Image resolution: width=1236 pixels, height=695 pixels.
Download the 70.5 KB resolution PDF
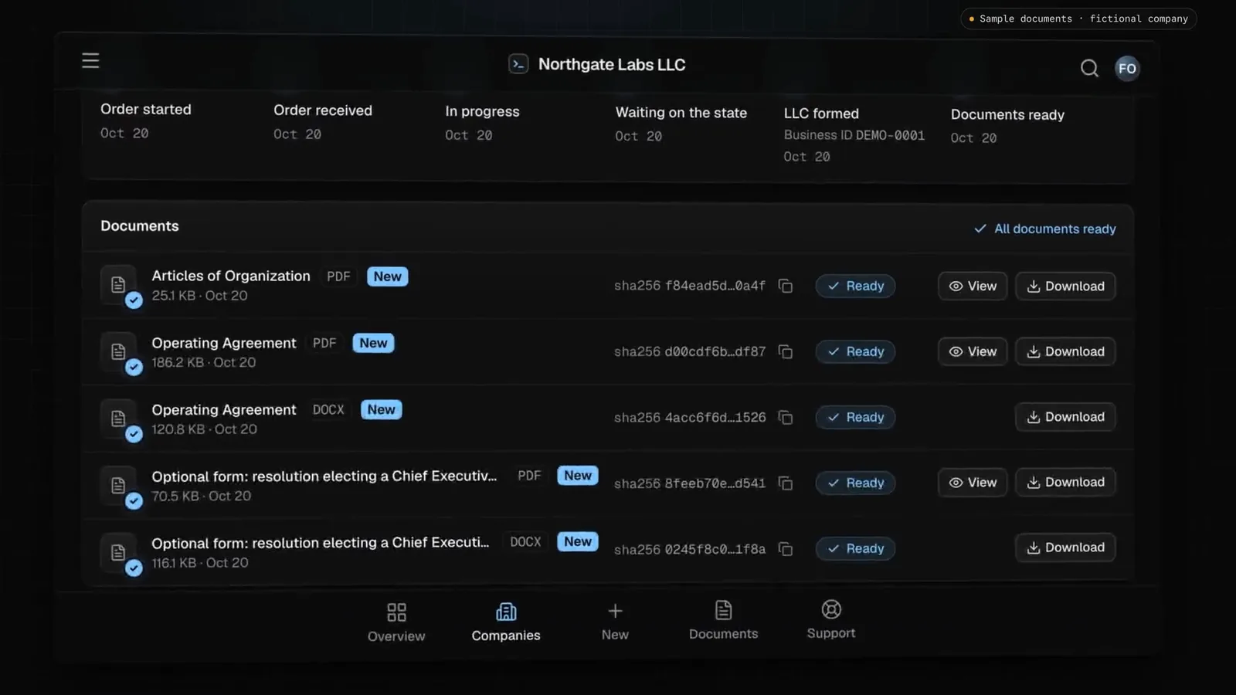[x=1065, y=483]
